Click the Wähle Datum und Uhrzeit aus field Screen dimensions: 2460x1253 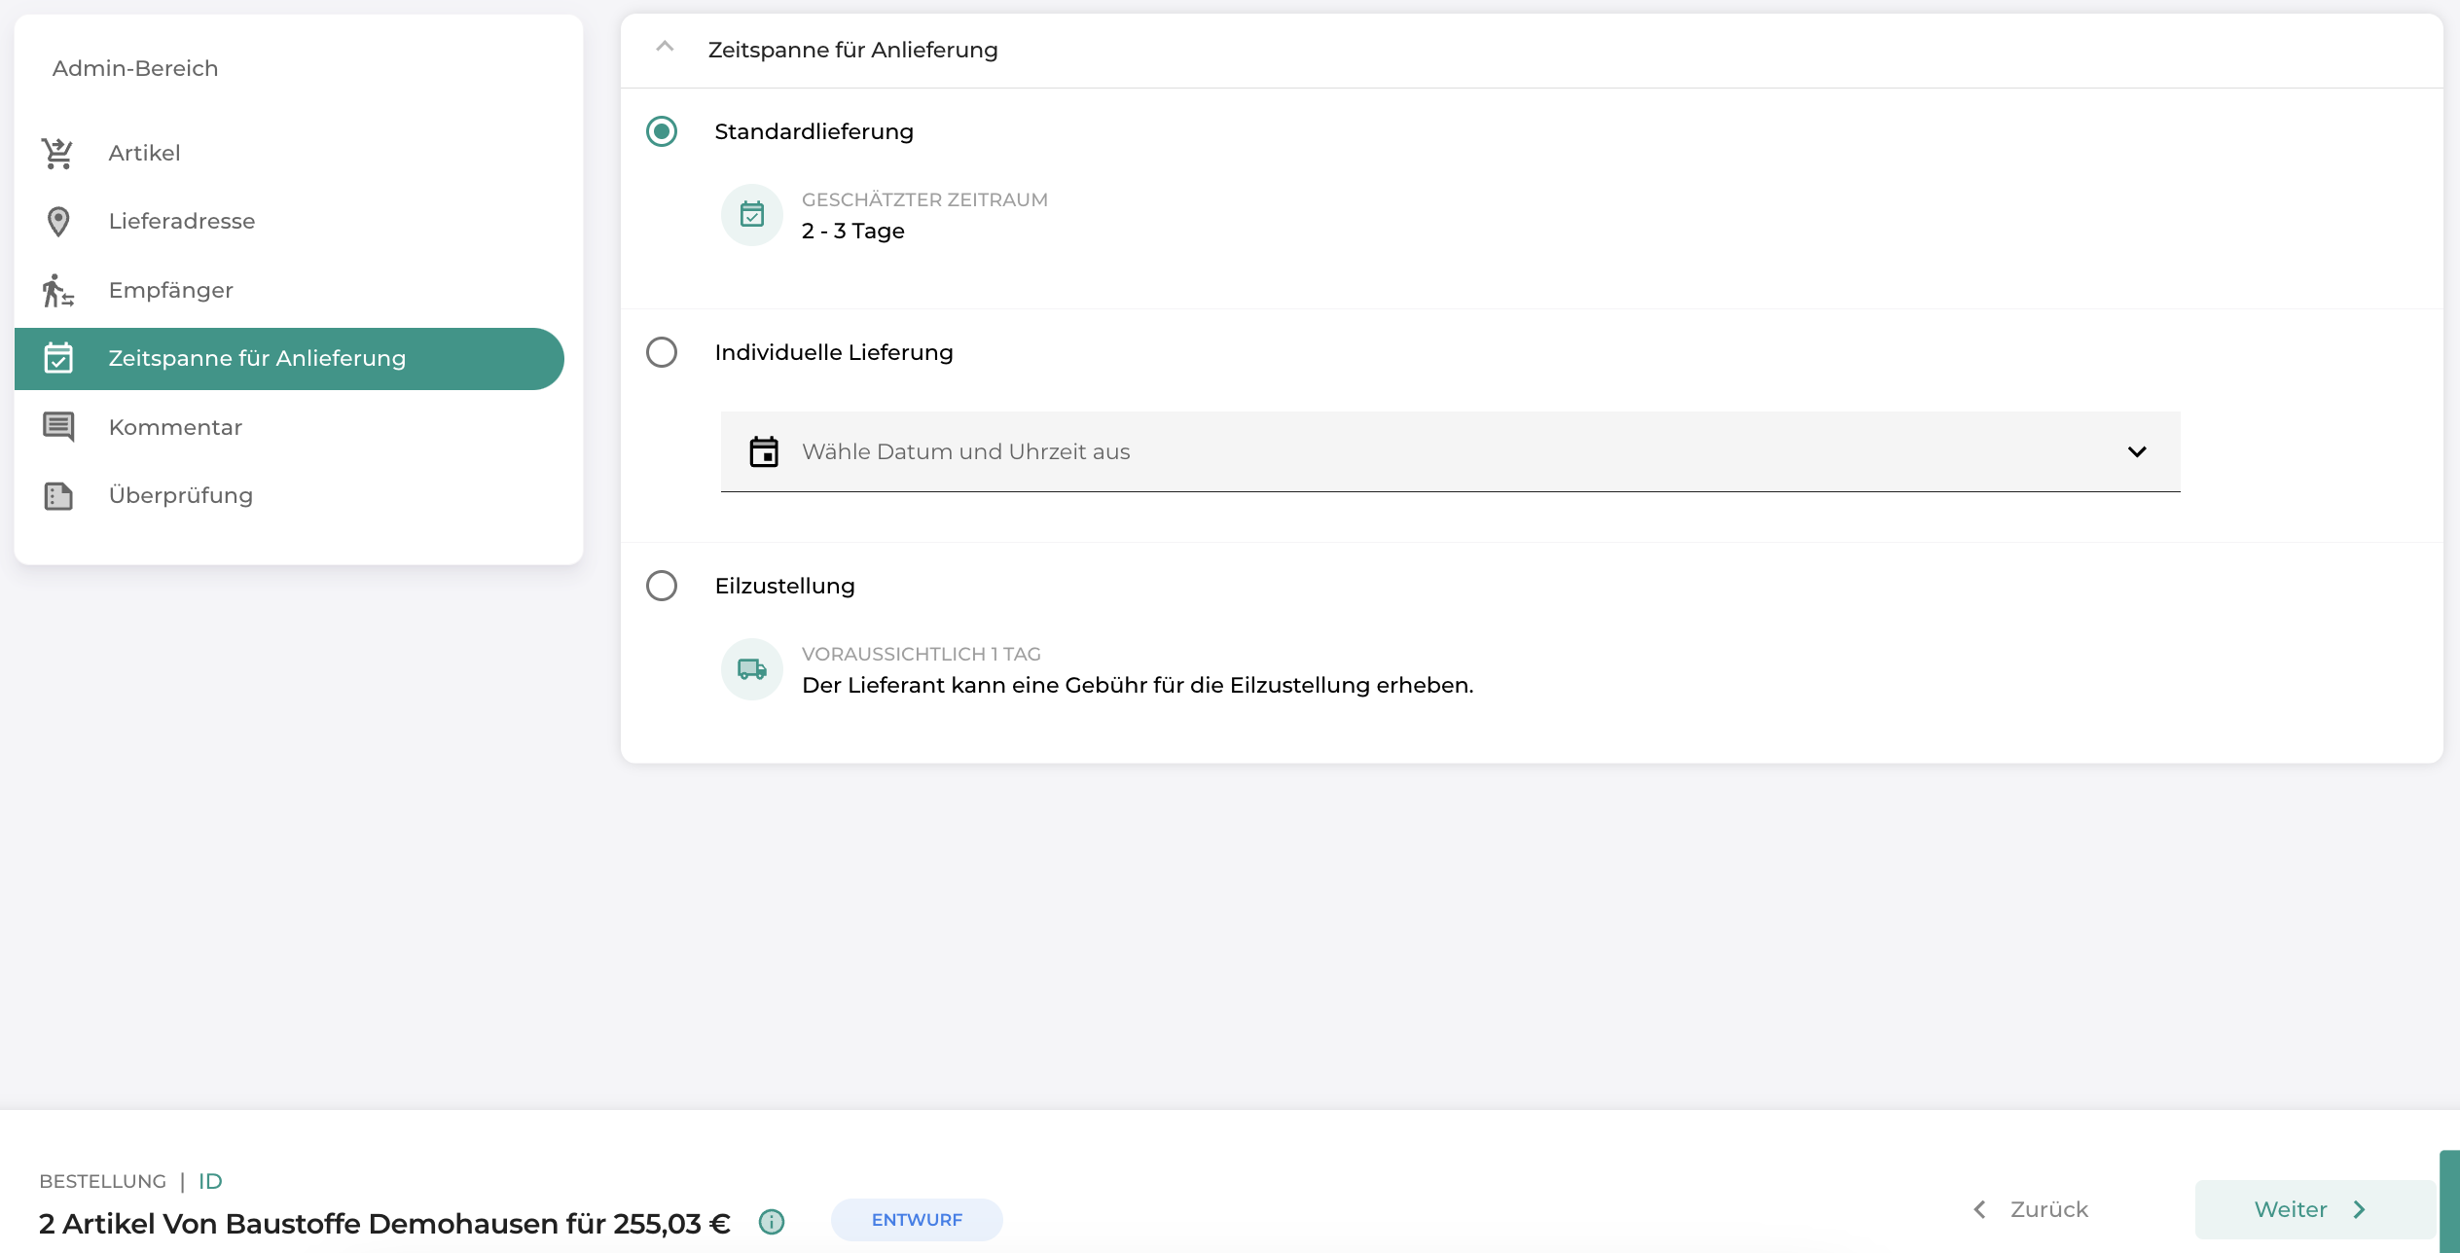[x=1450, y=451]
